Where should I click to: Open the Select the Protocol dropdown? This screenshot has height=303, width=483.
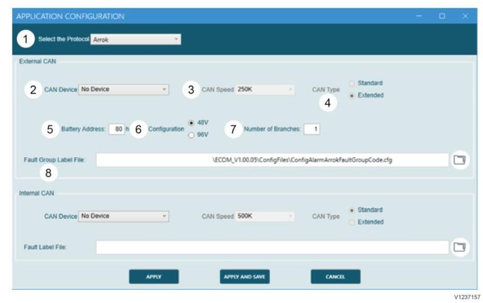click(x=136, y=39)
